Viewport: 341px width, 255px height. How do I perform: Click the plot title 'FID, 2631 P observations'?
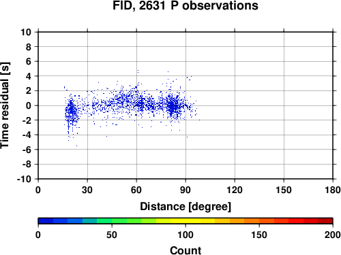pos(186,5)
